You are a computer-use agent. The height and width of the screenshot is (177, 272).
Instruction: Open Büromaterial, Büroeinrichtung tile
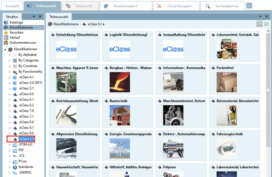point(235,113)
